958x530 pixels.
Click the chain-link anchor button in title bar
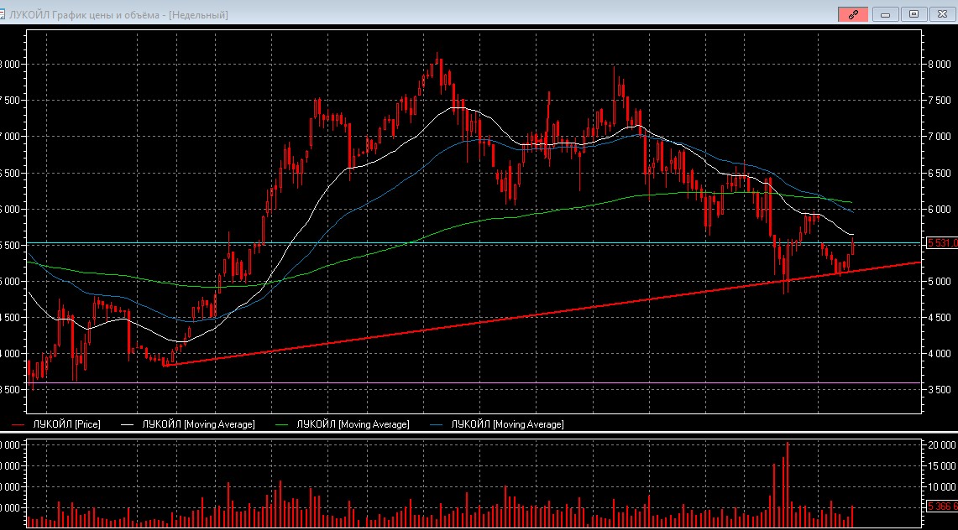tap(853, 14)
